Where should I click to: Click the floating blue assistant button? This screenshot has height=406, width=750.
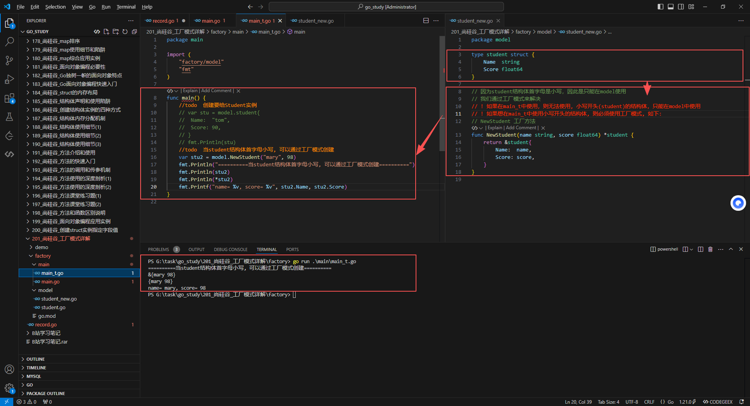click(x=738, y=203)
